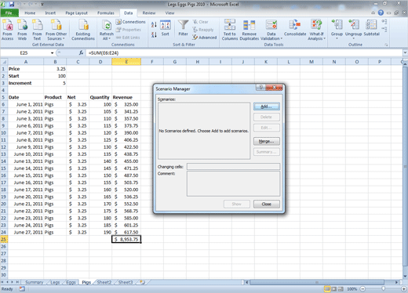Insert new worksheet tab icon
408x293 pixels.
[143, 282]
